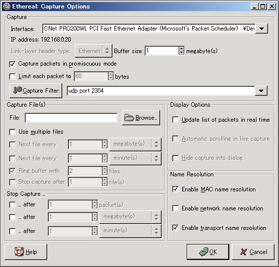Viewport: 279px width, 267px height.
Task: Disable Capture packets in promiscuous mode
Action: pyautogui.click(x=12, y=64)
